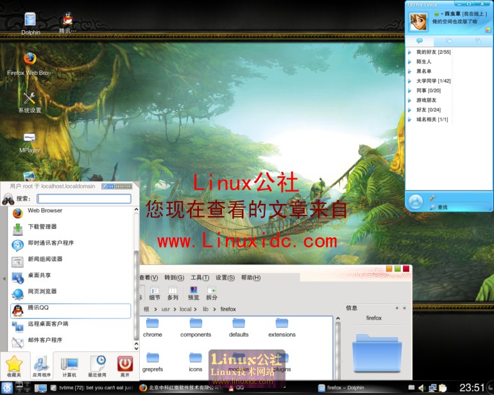The width and height of the screenshot is (494, 395).
Task: Go to local in Dolphin breadcrumb
Action: tap(185, 309)
